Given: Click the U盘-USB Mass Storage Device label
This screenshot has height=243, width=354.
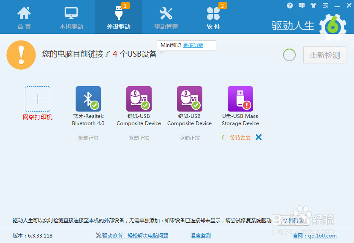Looking at the screenshot, I should click(x=240, y=120).
